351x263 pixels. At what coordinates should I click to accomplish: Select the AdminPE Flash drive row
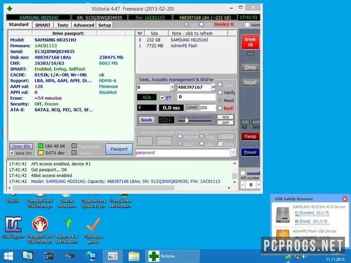coord(186,46)
